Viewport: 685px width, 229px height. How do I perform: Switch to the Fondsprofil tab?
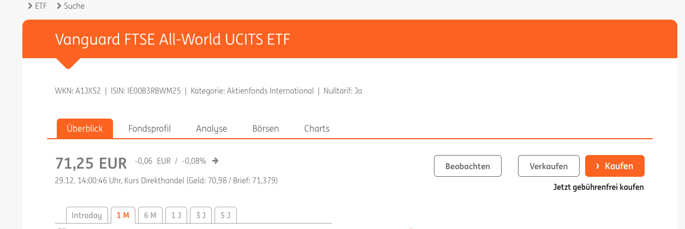click(150, 129)
